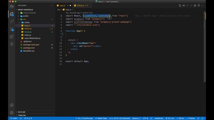Change end of line sequence LF
The height and width of the screenshot is (120, 214).
tap(151, 118)
